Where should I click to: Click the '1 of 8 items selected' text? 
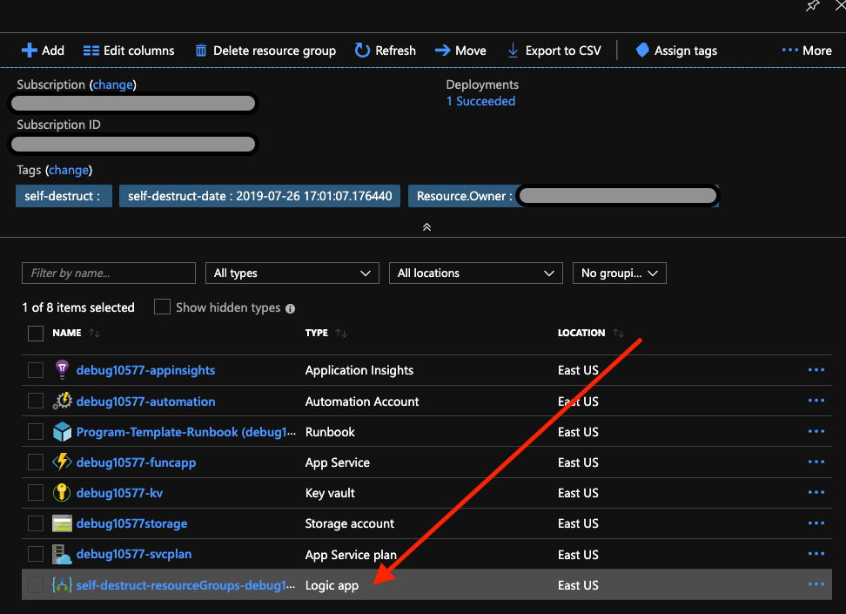tap(78, 307)
